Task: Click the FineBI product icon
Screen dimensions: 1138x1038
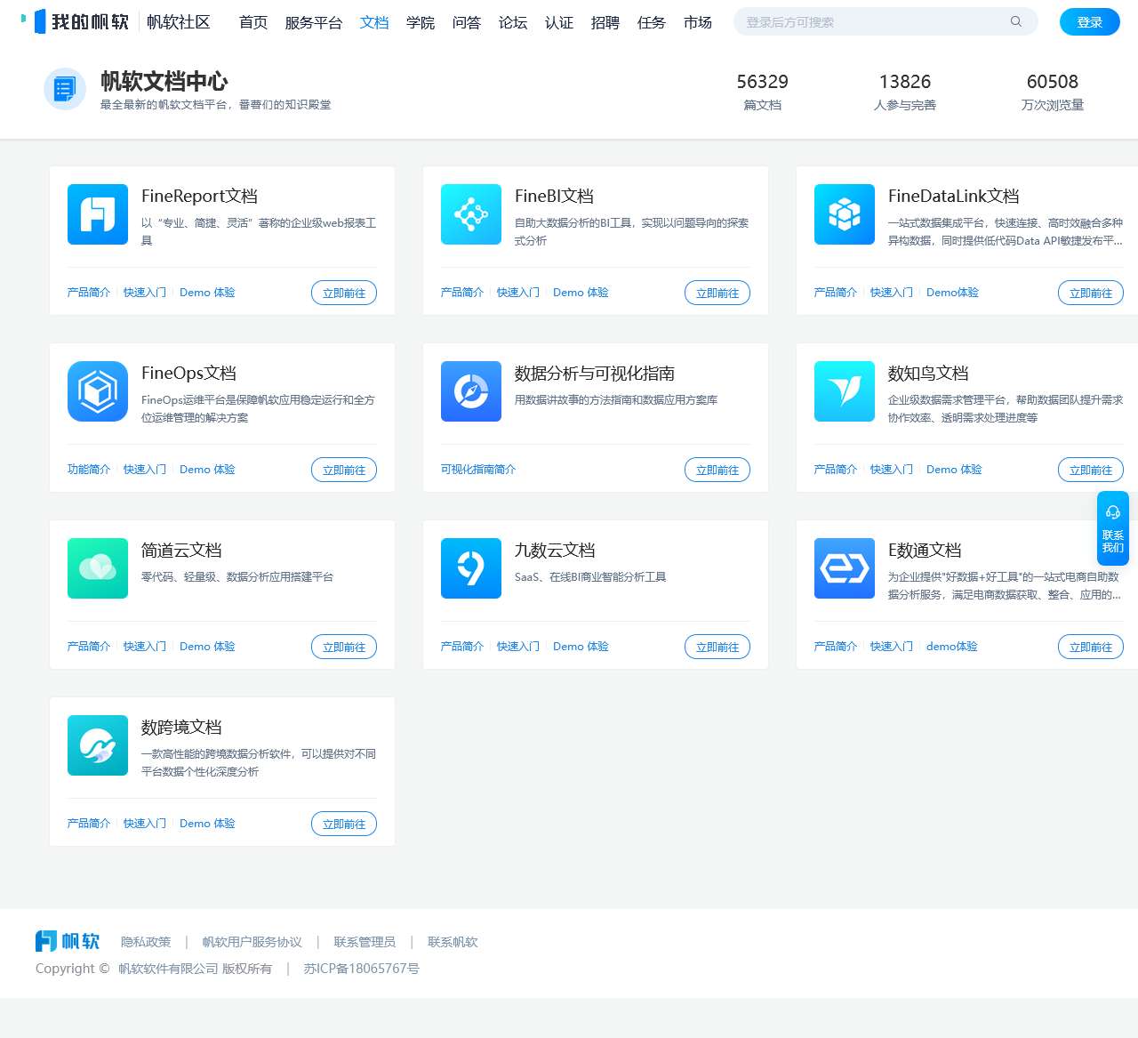Action: [471, 214]
